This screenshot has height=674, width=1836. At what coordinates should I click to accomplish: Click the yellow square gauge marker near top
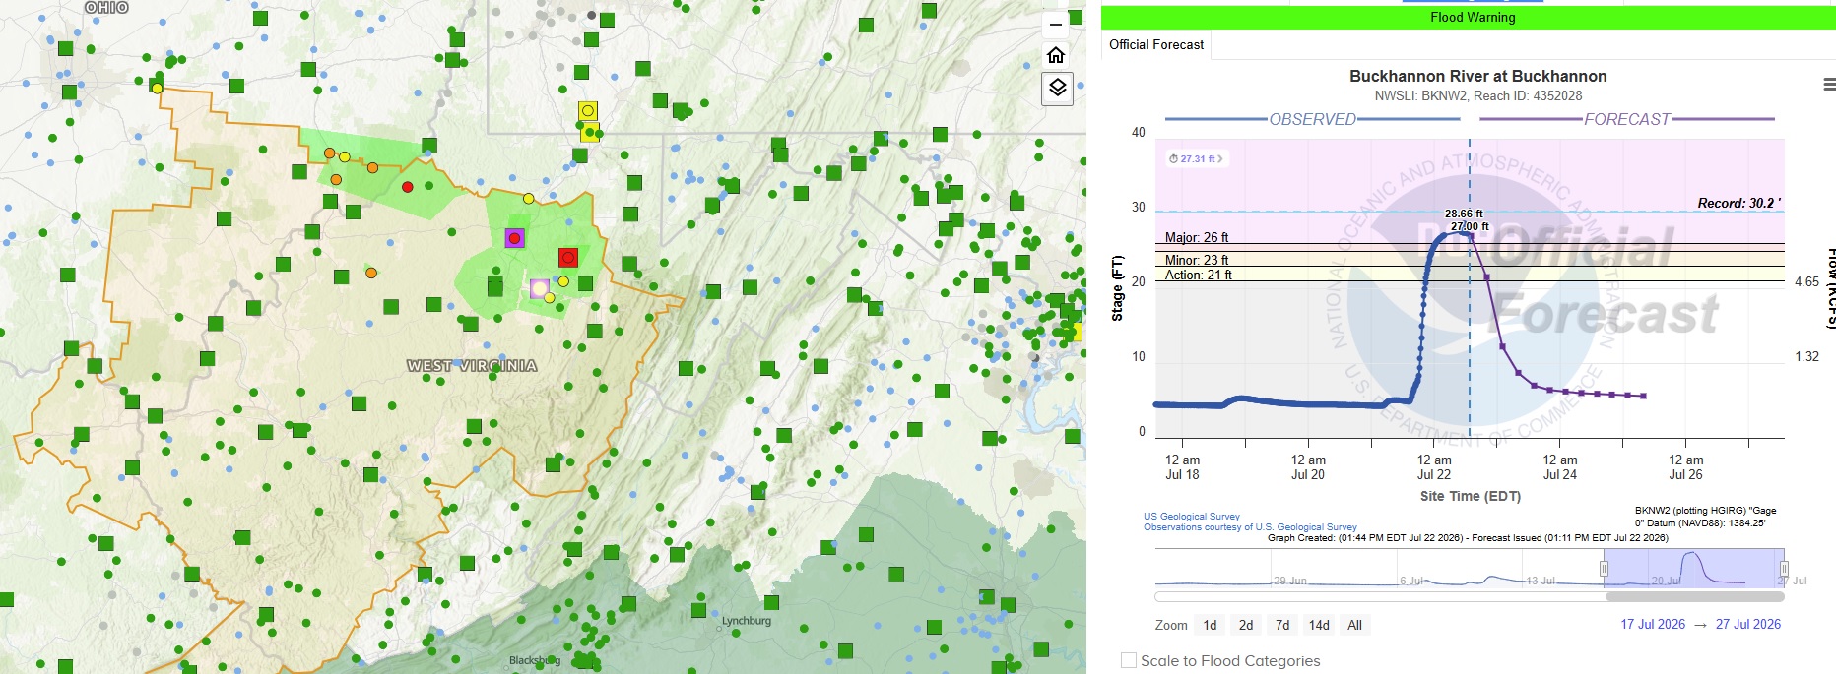588,110
